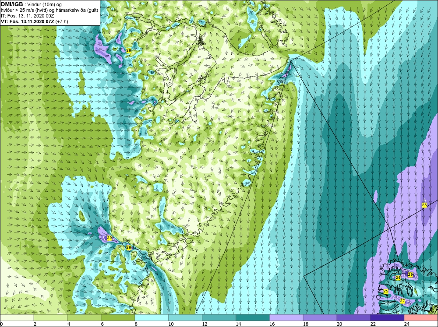Viewport: 438px width, 327px height.
Task: Click the gust label 28 in the northwest purple patch
Action: [x=128, y=50]
